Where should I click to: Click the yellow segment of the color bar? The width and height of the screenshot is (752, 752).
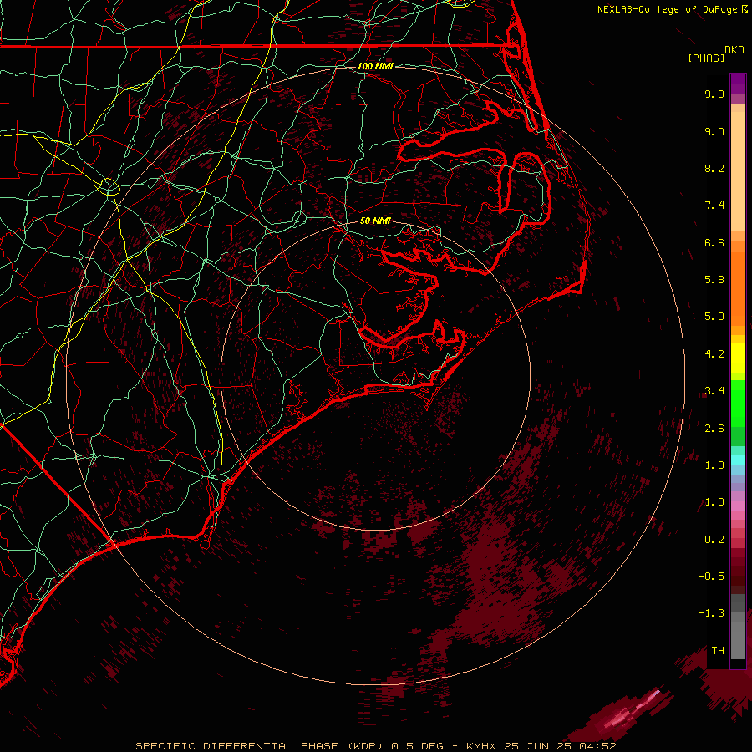[738, 358]
